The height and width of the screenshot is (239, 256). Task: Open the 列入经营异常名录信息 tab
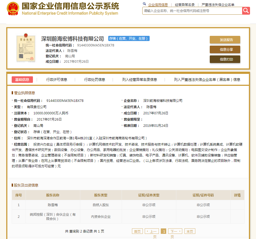coord(140,80)
